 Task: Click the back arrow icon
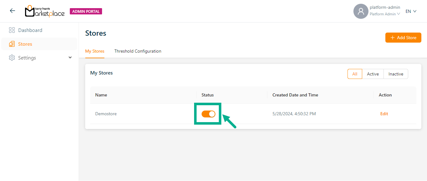[x=12, y=11]
